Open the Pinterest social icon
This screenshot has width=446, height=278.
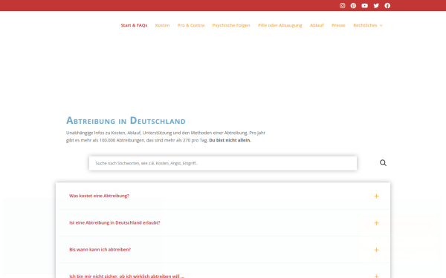click(x=353, y=6)
